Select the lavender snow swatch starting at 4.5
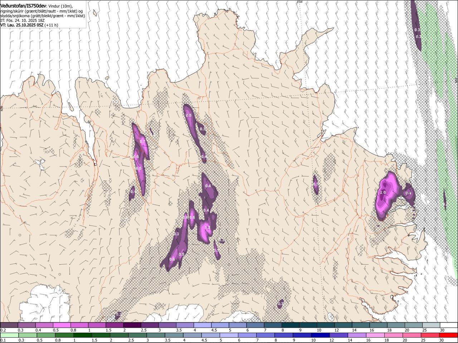This screenshot has height=343, width=458. (x=220, y=325)
